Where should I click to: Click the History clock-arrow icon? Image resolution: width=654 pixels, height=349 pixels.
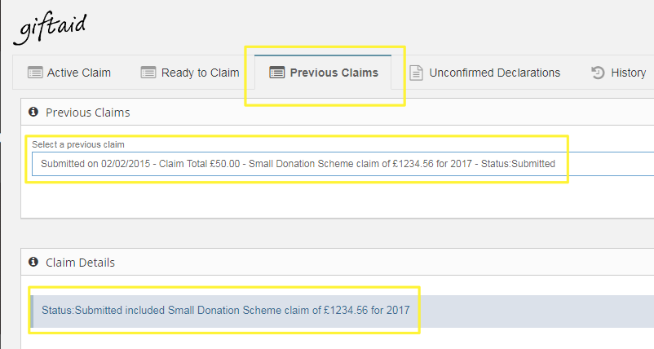598,73
